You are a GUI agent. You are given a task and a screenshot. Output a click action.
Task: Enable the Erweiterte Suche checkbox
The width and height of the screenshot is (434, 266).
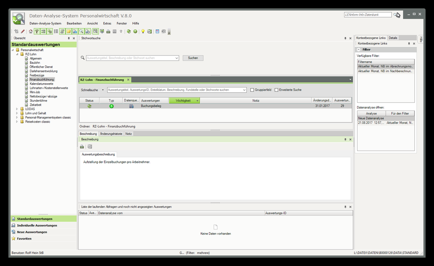[276, 90]
